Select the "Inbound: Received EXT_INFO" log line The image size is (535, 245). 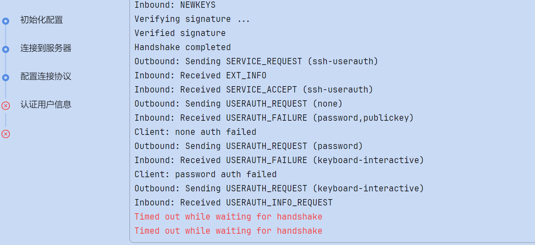[200, 76]
